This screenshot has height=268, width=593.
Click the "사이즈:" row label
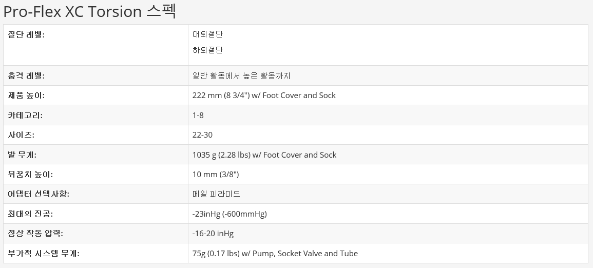pos(22,135)
